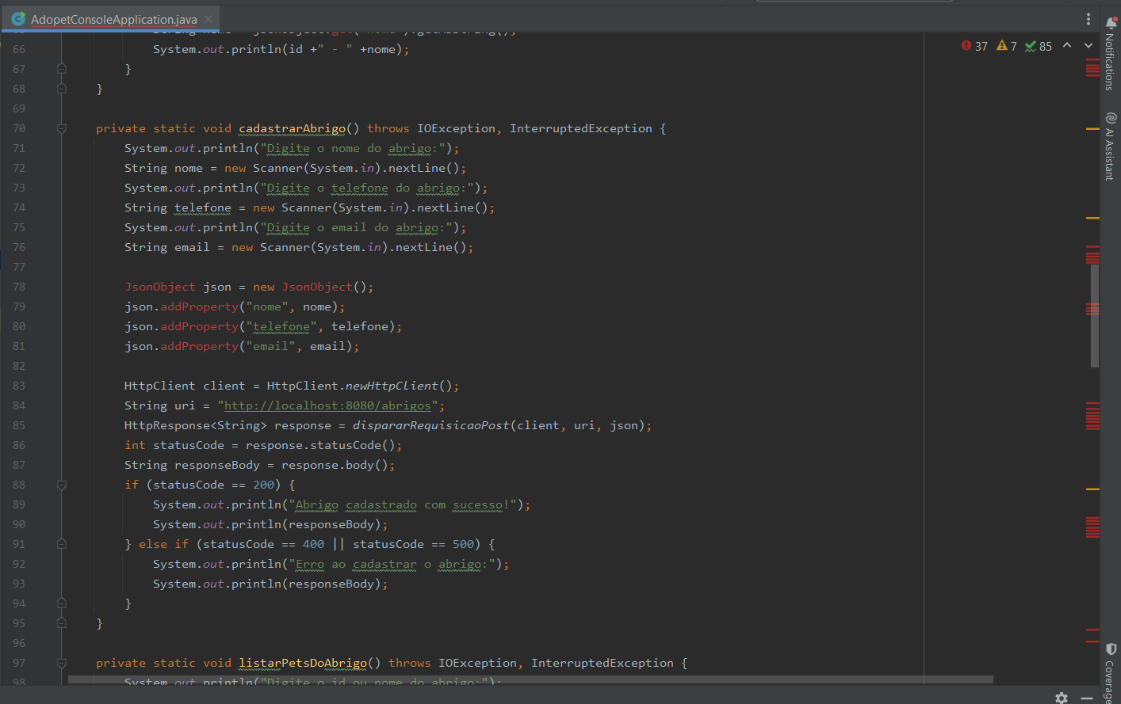The image size is (1121, 704).
Task: Click the horizontal editor scrollbar thumb
Action: pyautogui.click(x=530, y=679)
